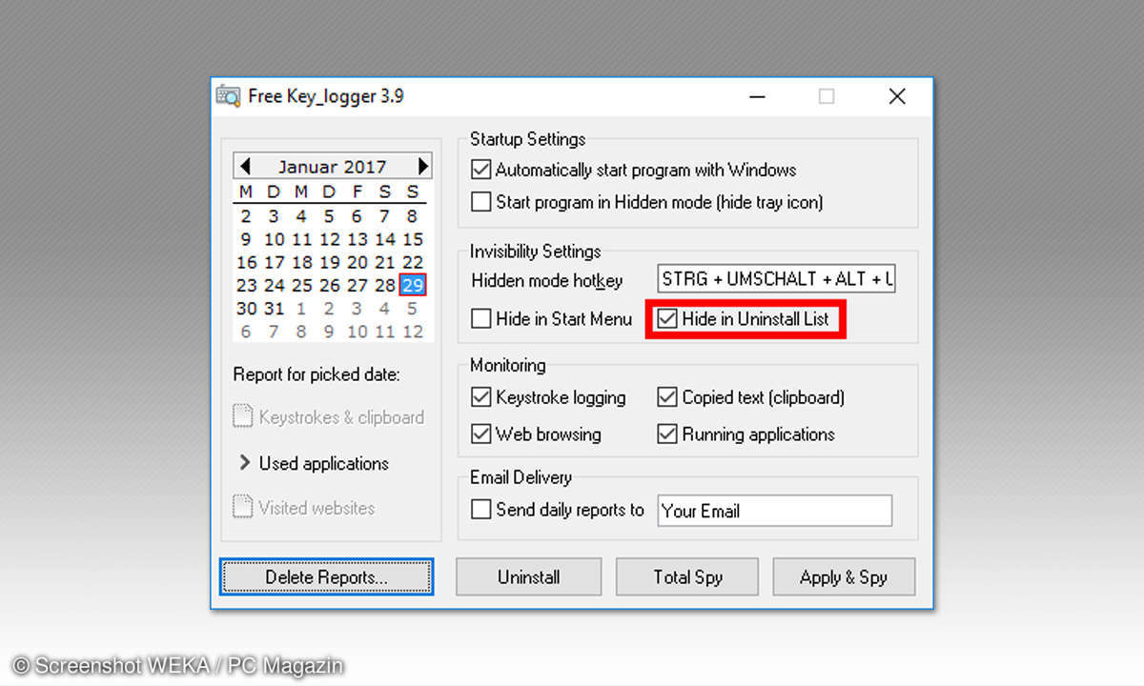Select date 18 in calendar
This screenshot has height=686, width=1144.
[x=302, y=262]
